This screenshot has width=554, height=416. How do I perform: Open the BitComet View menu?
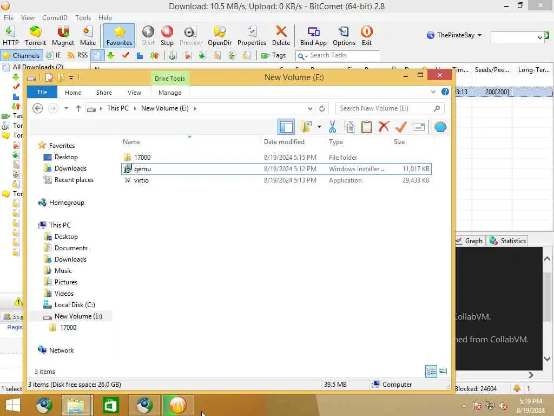[x=28, y=18]
